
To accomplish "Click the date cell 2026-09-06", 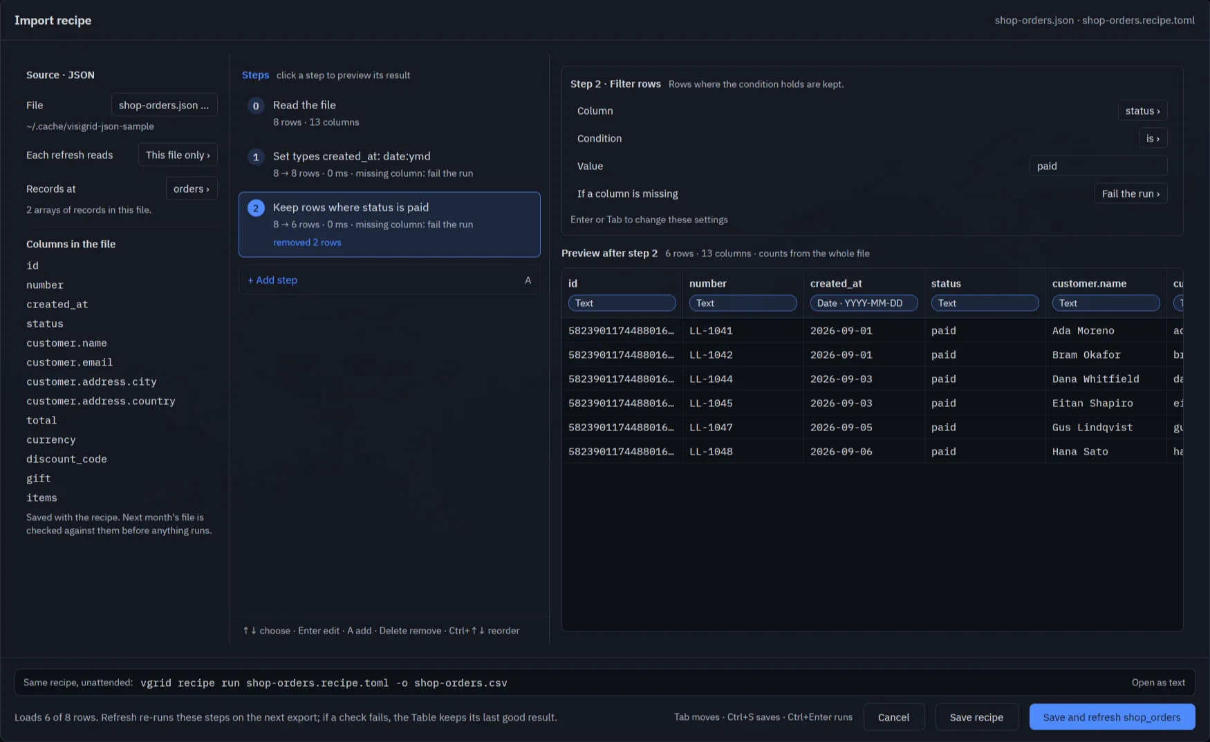I will pos(864,451).
